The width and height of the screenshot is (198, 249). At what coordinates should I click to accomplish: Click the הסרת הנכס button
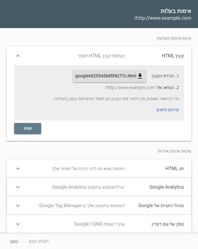pos(39,241)
